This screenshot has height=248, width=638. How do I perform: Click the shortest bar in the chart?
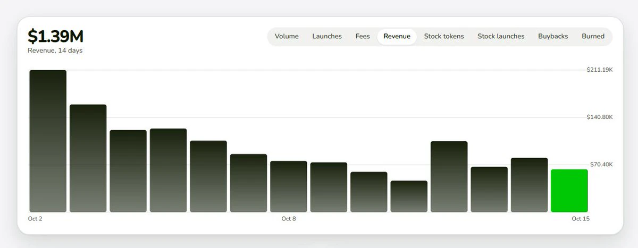coord(409,196)
